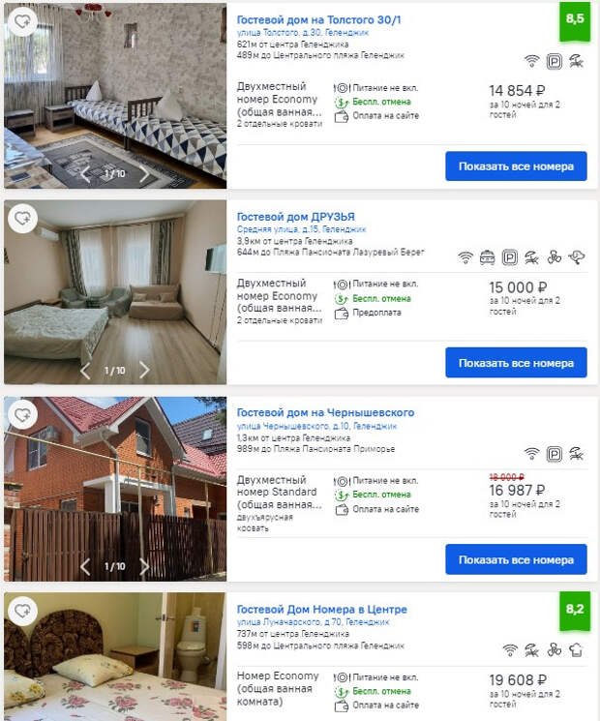The height and width of the screenshot is (721, 600).
Task: Favorite the Гостевой Дом Номера в Центре listing
Action: [22, 611]
